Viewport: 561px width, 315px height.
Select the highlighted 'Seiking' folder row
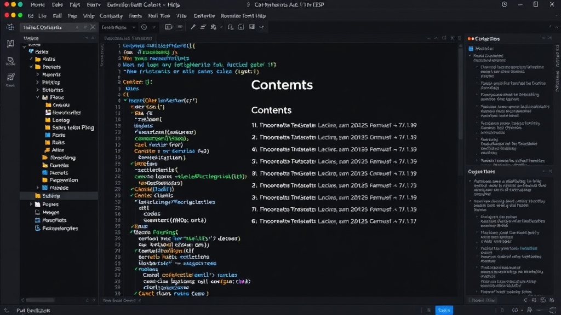[59, 196]
